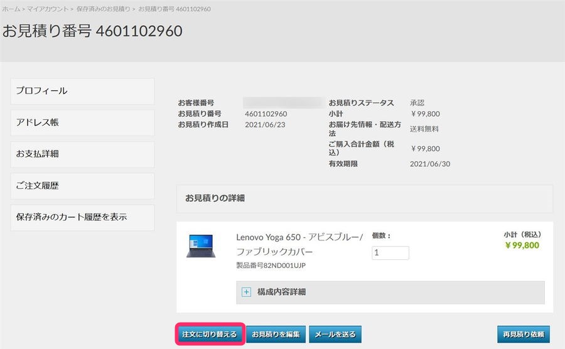Go to ホーム breadcrumb link
Viewport: 565px width, 349px height.
pyautogui.click(x=11, y=9)
